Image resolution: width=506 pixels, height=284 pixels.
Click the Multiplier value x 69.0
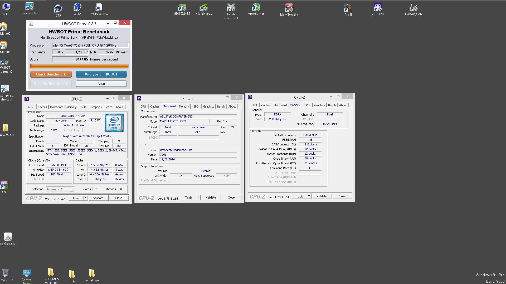point(58,170)
